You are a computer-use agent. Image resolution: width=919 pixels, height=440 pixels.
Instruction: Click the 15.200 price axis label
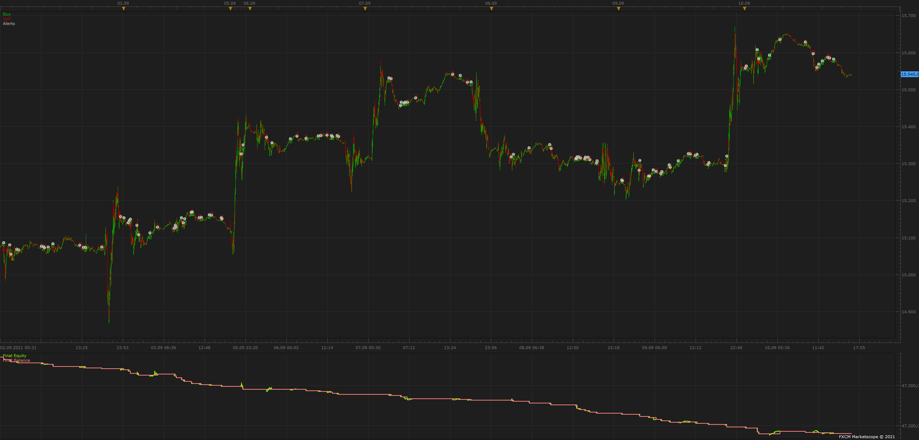click(908, 201)
